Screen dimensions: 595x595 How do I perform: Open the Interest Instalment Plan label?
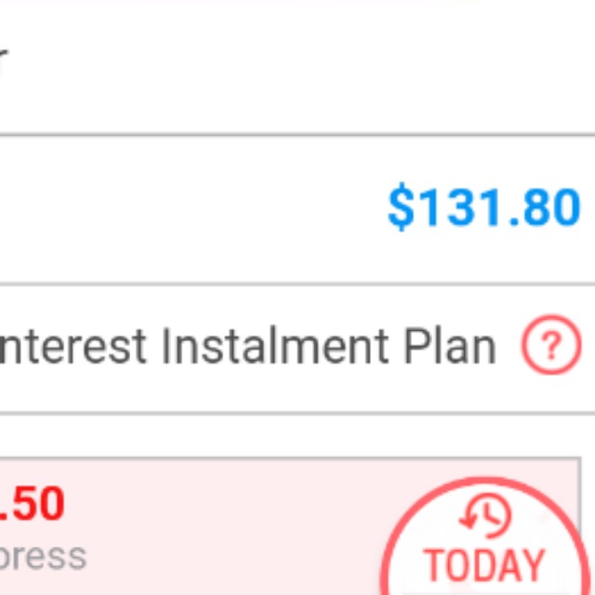coord(246,347)
